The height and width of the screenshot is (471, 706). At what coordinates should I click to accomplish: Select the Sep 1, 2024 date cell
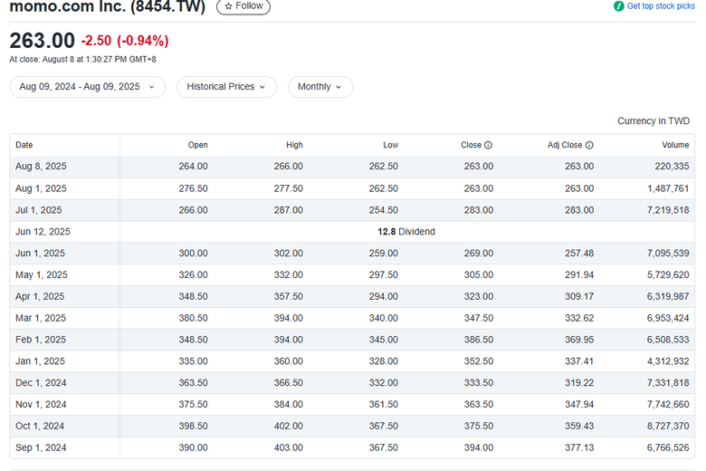[41, 448]
